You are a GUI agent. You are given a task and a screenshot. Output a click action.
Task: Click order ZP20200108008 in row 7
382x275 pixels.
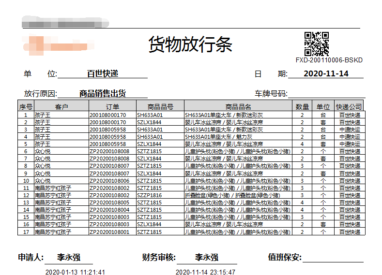coord(109,159)
